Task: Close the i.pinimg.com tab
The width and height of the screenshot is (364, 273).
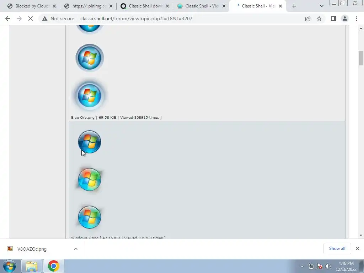Action: (111, 6)
